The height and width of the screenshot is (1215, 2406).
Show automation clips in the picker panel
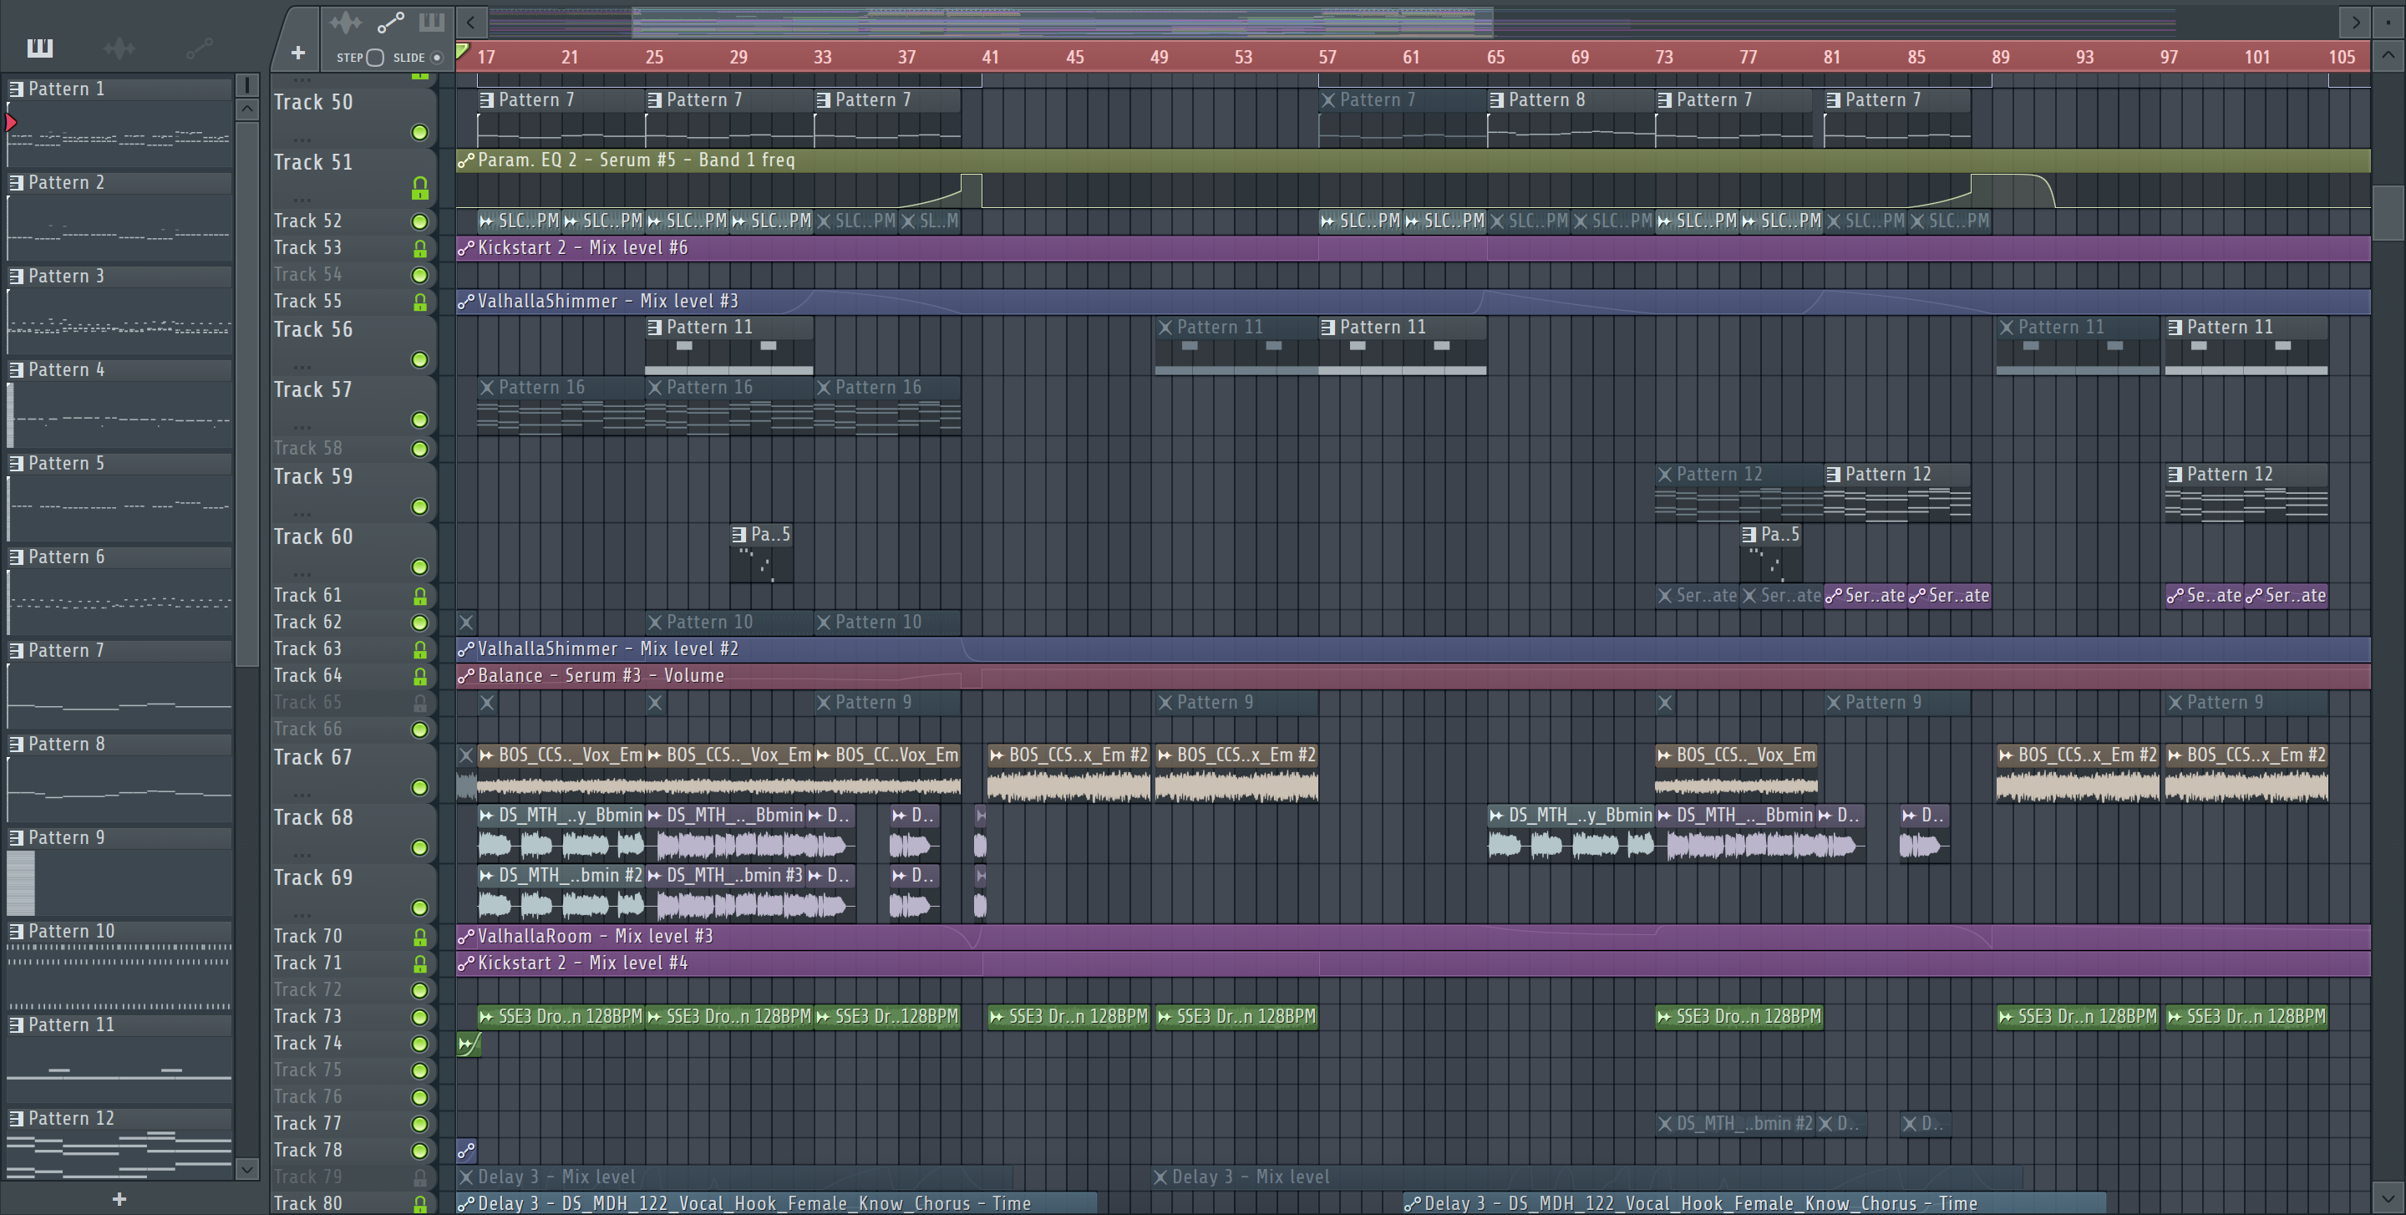[199, 48]
